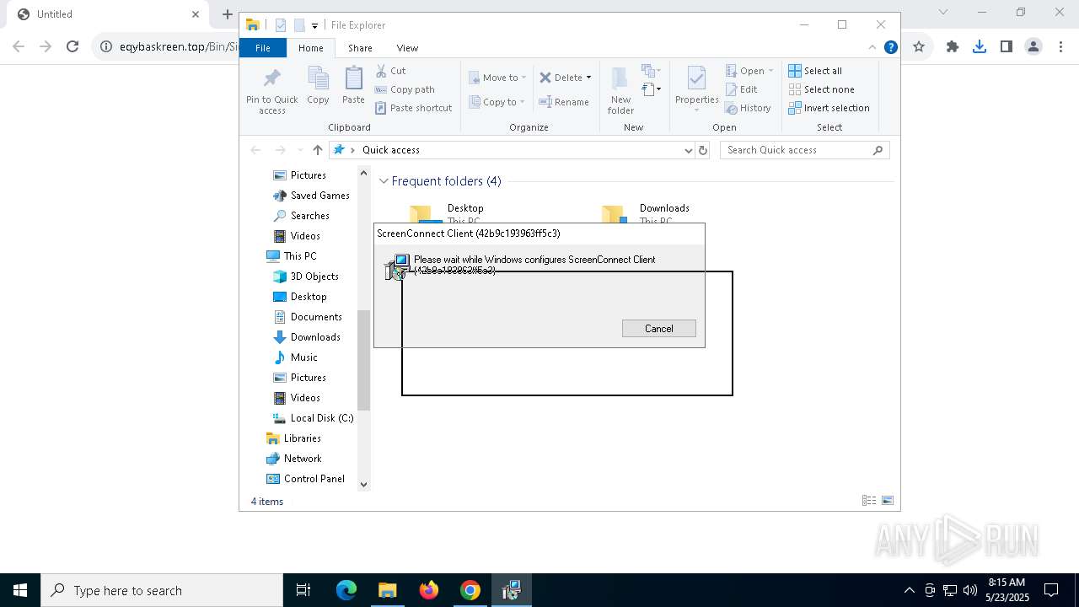Select Searches in navigation pane

click(x=301, y=216)
